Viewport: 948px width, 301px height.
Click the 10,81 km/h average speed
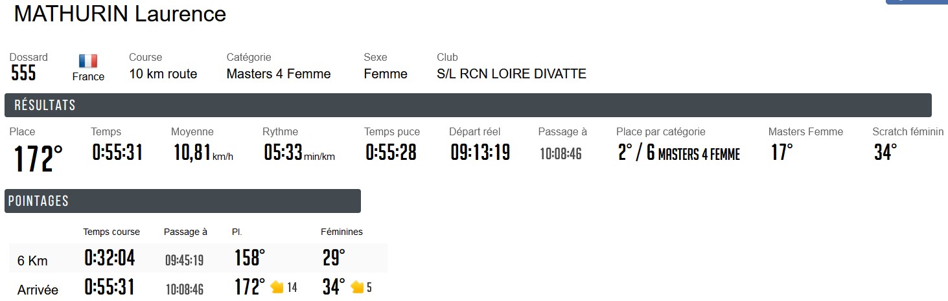coord(192,153)
